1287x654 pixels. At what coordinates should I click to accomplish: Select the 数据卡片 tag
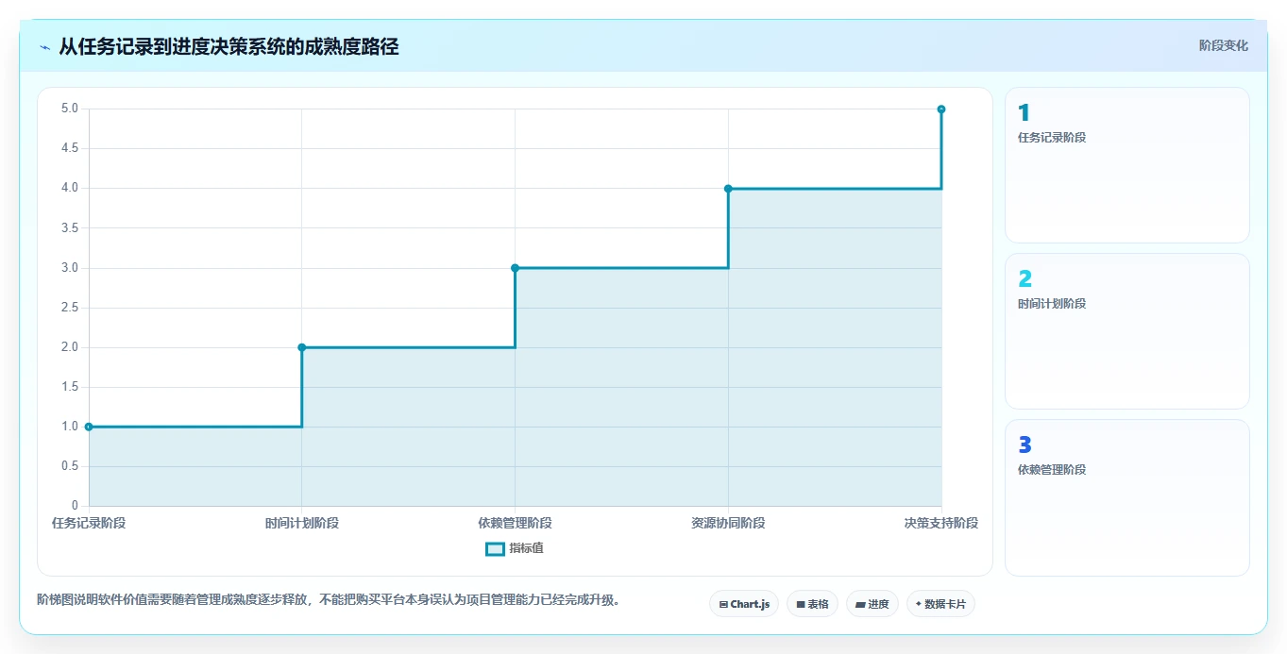click(940, 604)
